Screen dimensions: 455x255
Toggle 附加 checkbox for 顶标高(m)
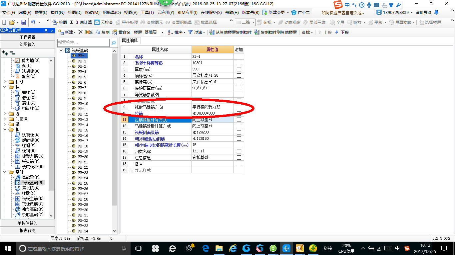click(239, 76)
